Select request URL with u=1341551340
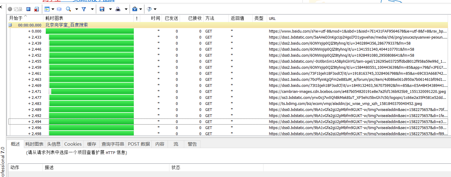The height and width of the screenshot is (177, 451). click(x=342, y=49)
